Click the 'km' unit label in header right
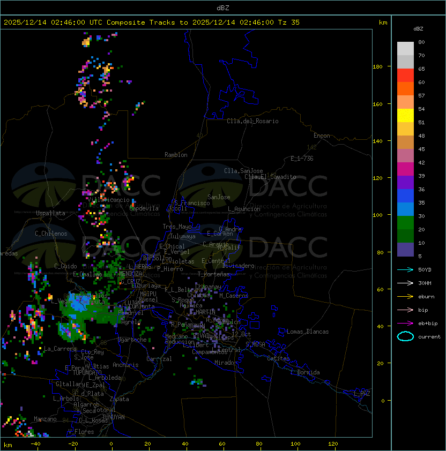Image resolution: width=446 pixels, height=451 pixels. pyautogui.click(x=383, y=22)
